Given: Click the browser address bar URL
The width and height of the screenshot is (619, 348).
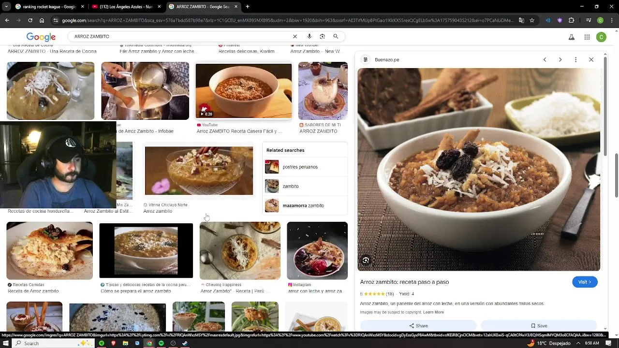Looking at the screenshot, I should click(288, 20).
